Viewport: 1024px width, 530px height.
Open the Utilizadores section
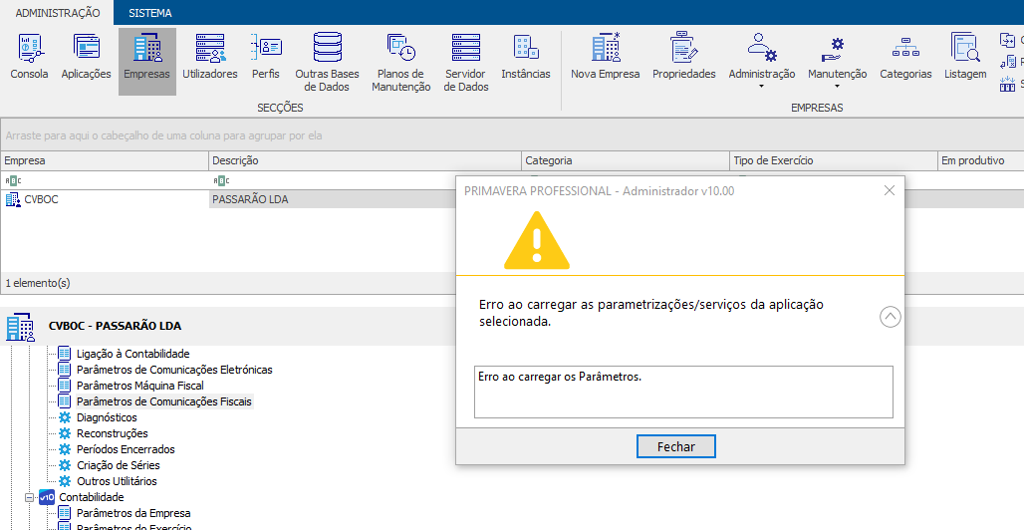pos(210,58)
